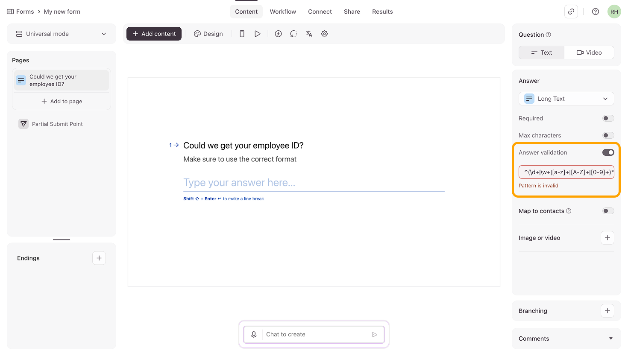This screenshot has height=356, width=628.
Task: Click the Add content button
Action: click(154, 34)
